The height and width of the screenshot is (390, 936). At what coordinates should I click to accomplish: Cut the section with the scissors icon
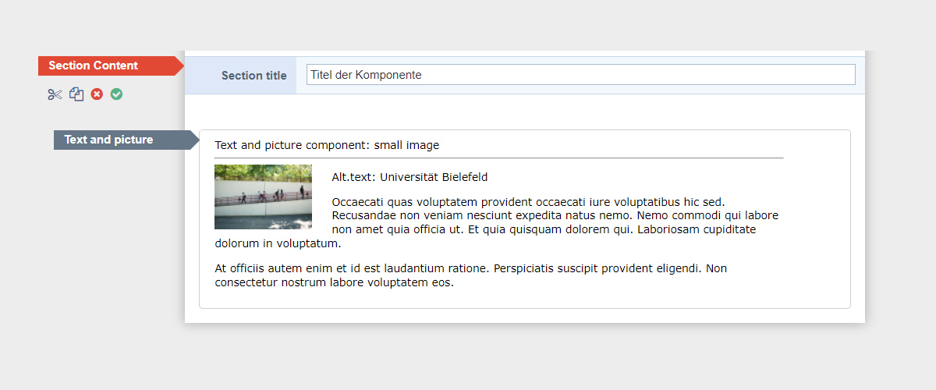[x=54, y=94]
